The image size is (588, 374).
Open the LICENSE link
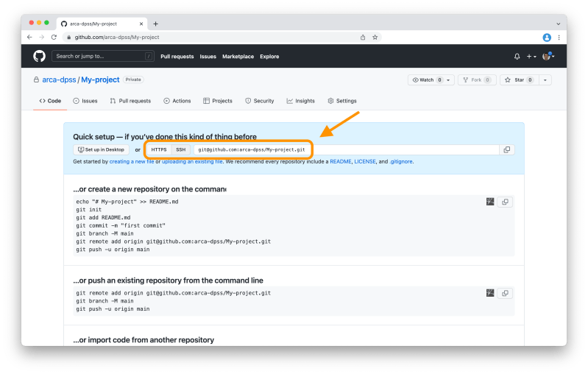pyautogui.click(x=365, y=162)
